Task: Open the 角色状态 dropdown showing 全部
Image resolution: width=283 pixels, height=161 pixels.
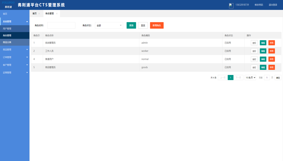Action: click(109, 26)
